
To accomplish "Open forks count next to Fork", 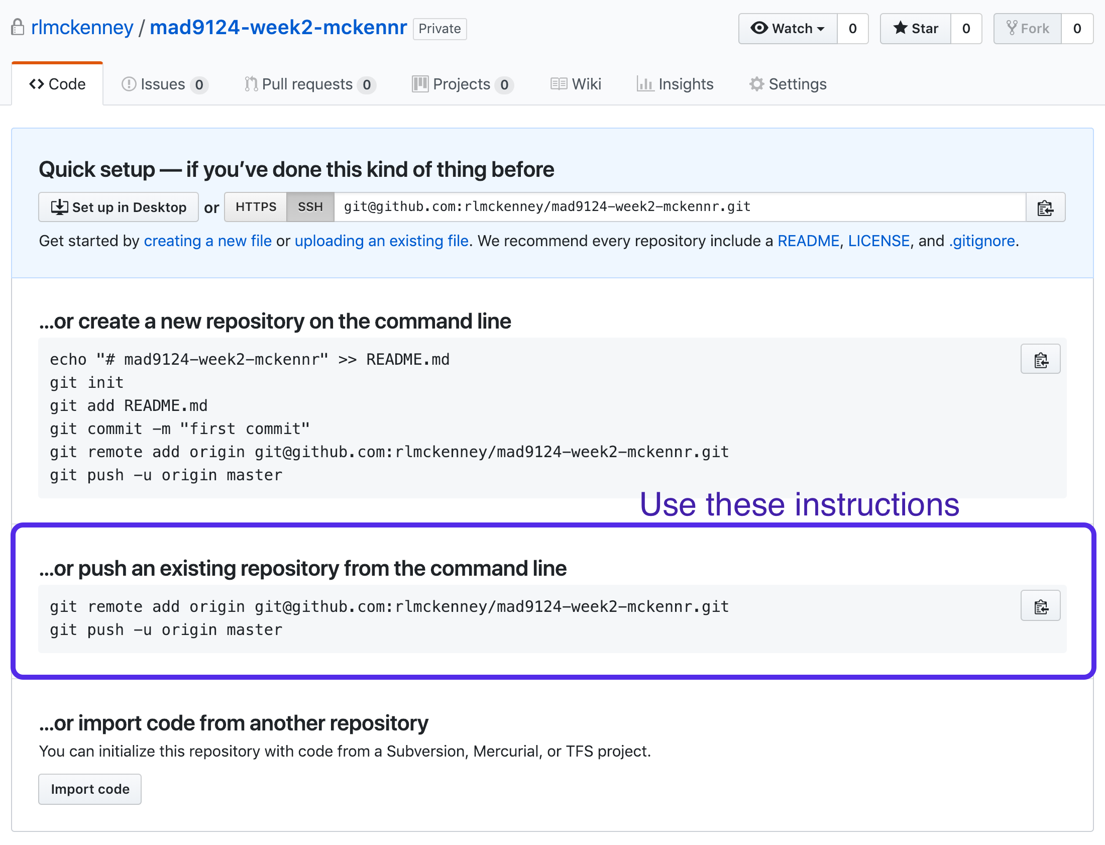I will coord(1077,29).
